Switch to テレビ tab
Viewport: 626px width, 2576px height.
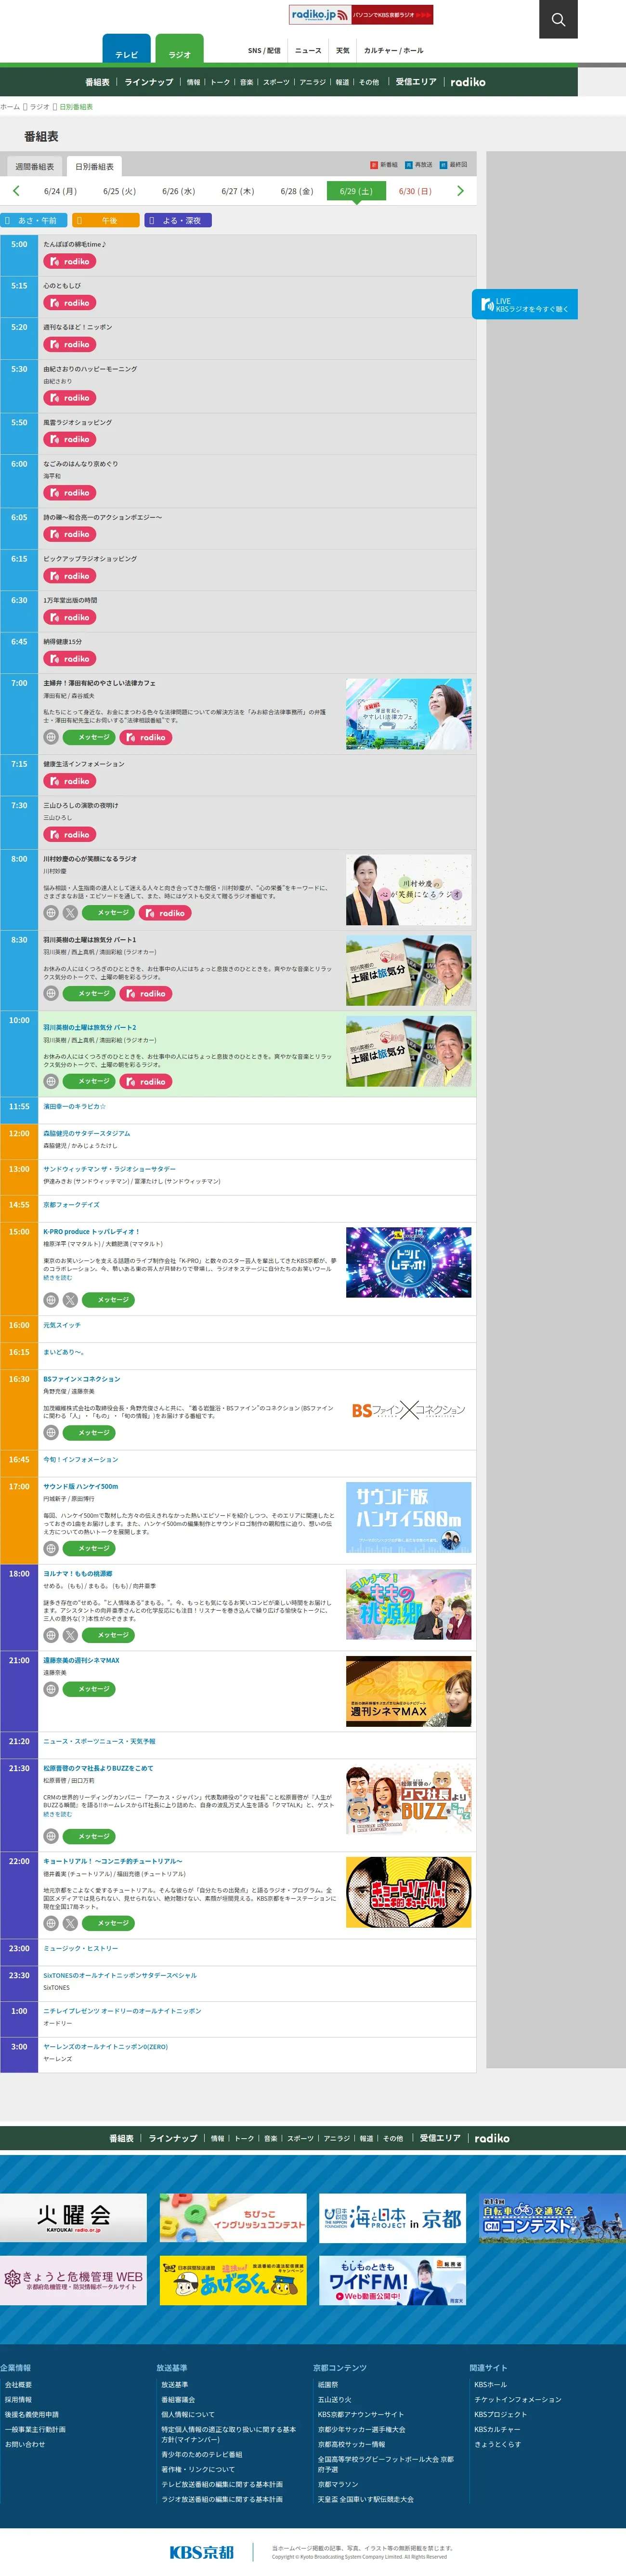(x=127, y=50)
